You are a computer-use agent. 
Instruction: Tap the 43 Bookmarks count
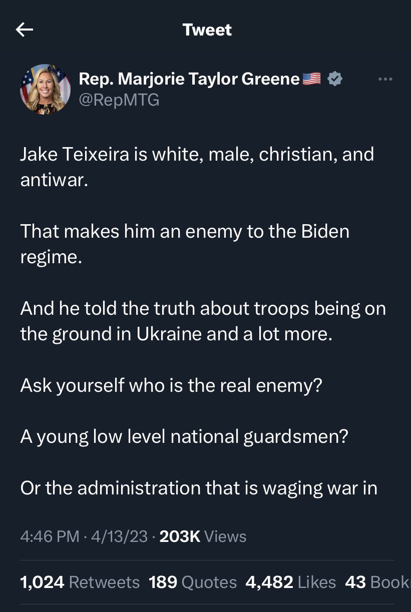click(377, 582)
